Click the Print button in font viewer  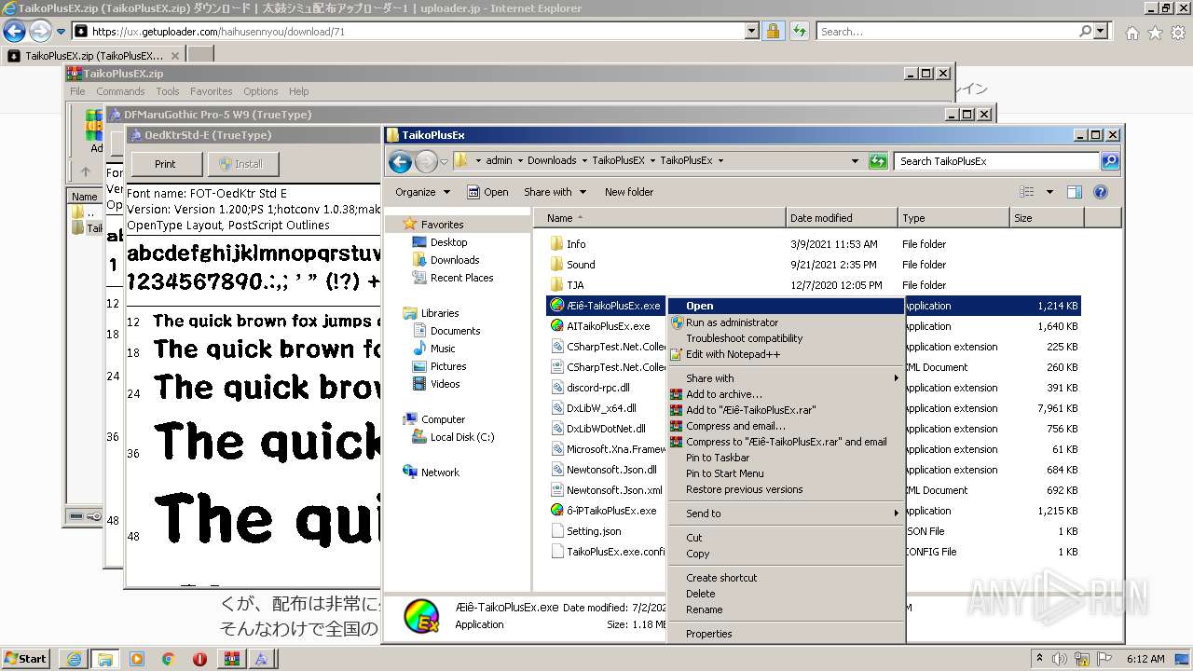(165, 164)
